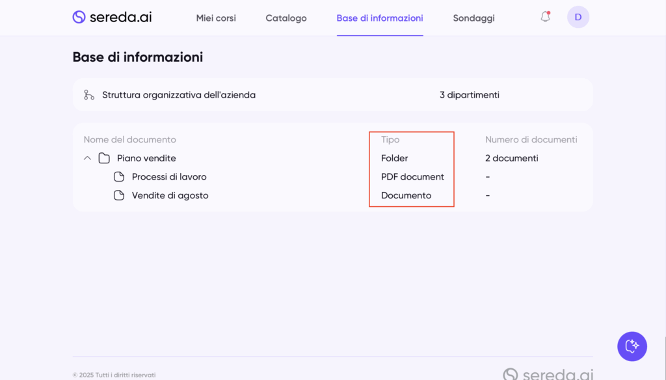
Task: Launch the AI assistant floating button
Action: (x=632, y=346)
